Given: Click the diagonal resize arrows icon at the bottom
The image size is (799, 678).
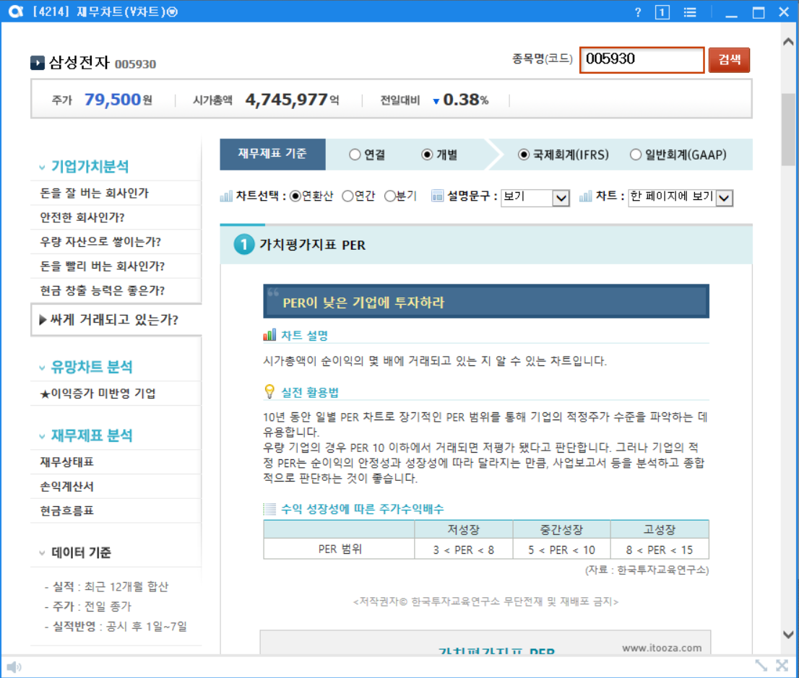Looking at the screenshot, I should pyautogui.click(x=761, y=665).
